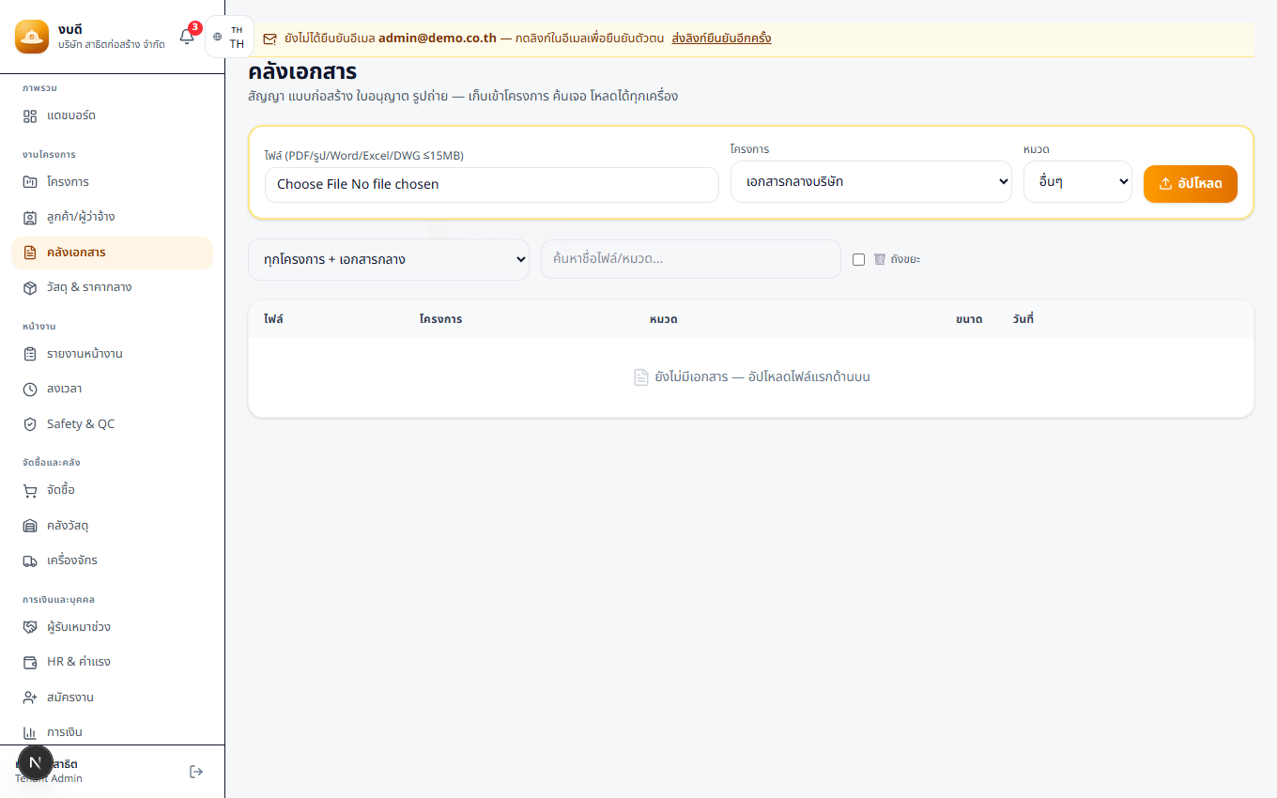Expand the หมวด dropdown showing อื่นๆ
The height and width of the screenshot is (798, 1277).
coord(1078,182)
